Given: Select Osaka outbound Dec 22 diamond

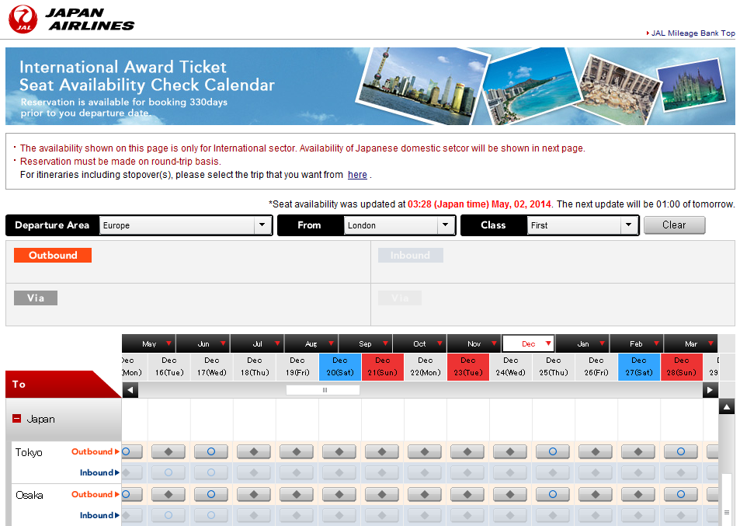Looking at the screenshot, I should [425, 494].
